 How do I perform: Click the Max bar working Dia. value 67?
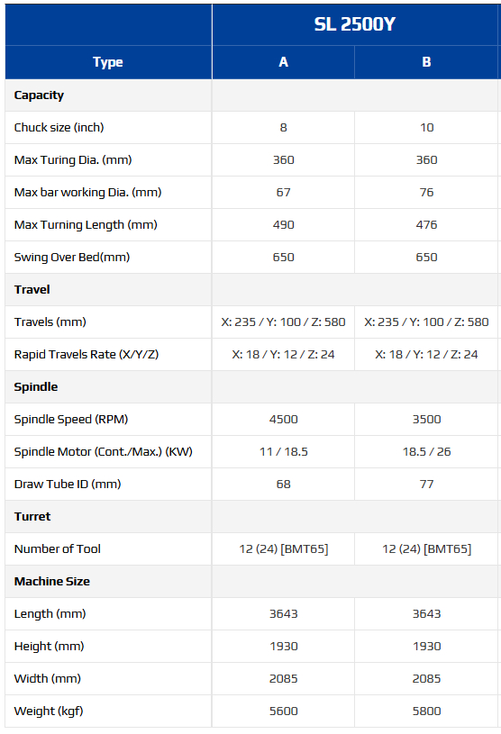point(283,193)
